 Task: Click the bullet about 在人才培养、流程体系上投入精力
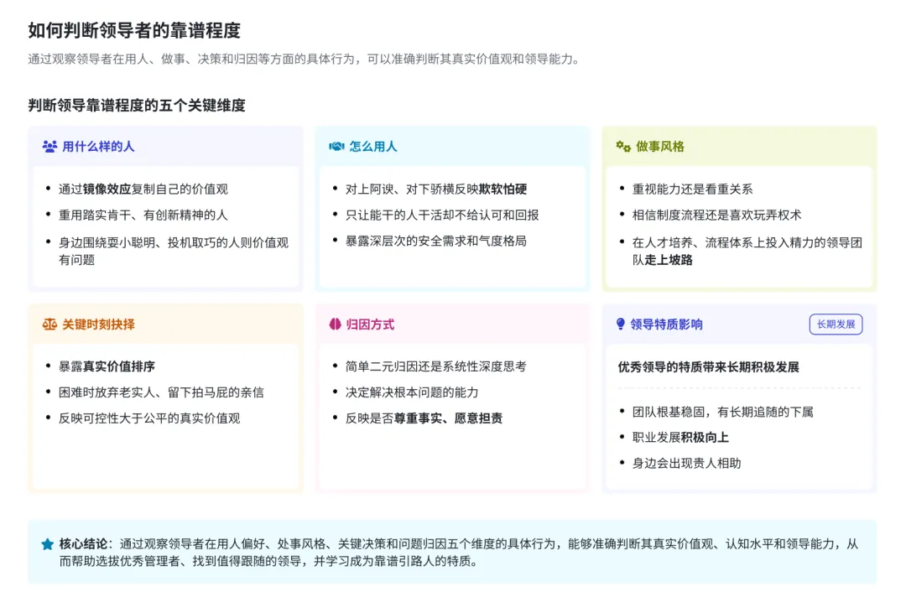(747, 251)
